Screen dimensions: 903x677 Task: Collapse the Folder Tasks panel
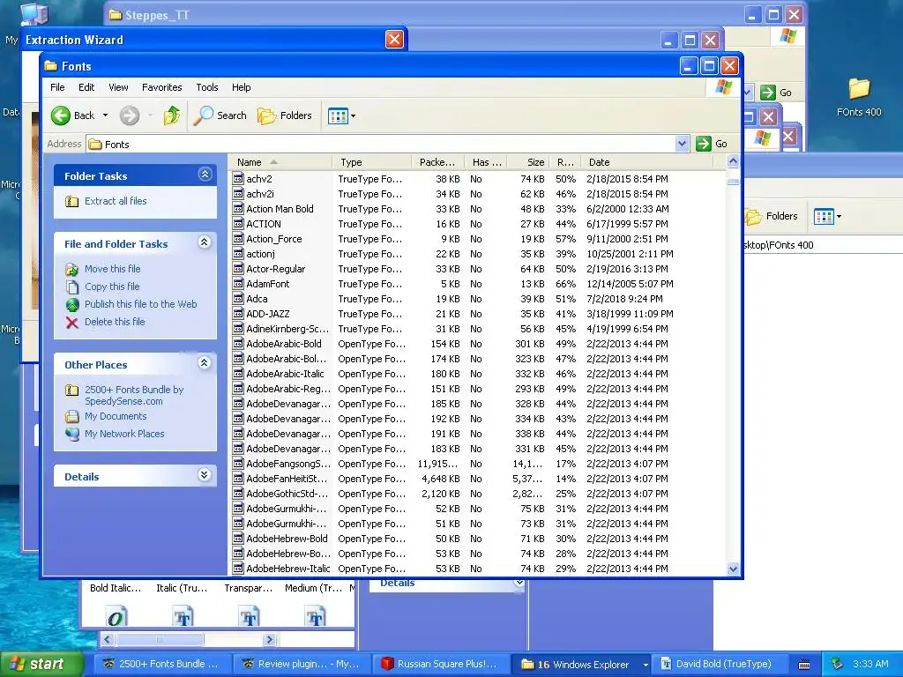point(205,175)
